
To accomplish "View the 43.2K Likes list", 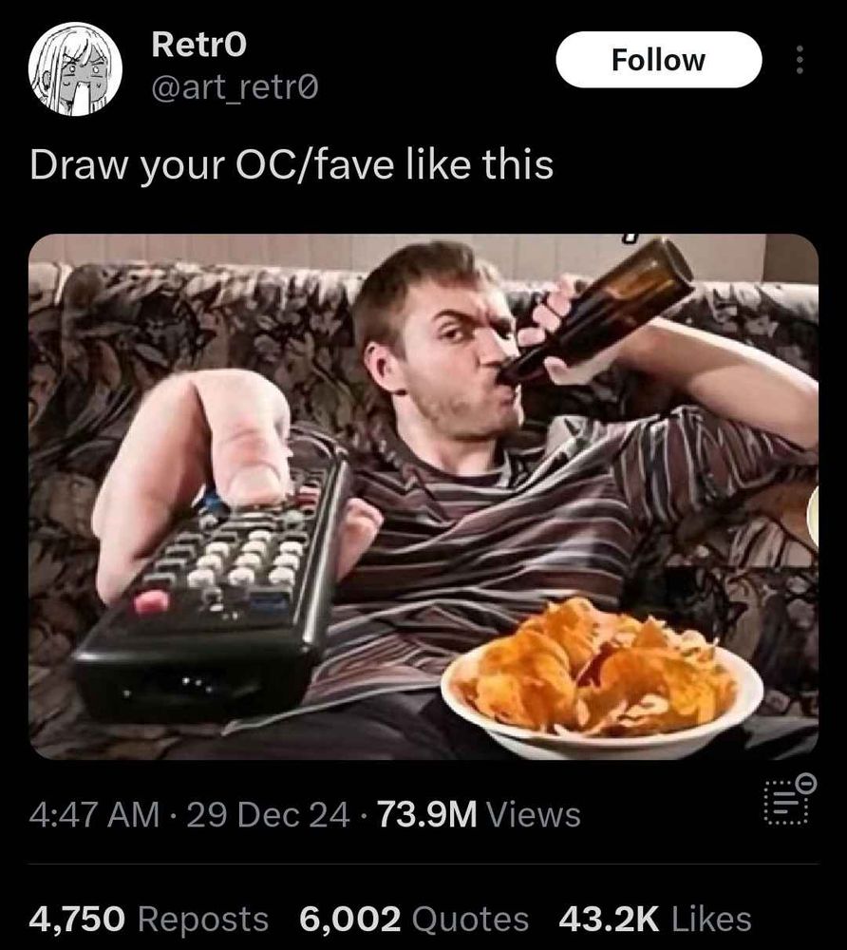I will [x=655, y=919].
